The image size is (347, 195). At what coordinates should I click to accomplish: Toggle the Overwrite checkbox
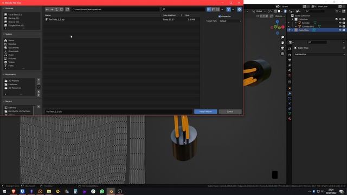point(220,16)
